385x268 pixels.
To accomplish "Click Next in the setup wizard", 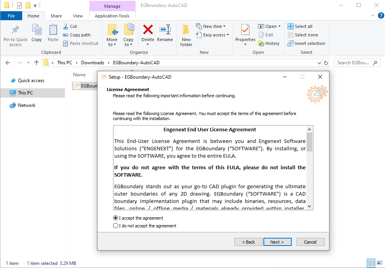I will tap(277, 242).
